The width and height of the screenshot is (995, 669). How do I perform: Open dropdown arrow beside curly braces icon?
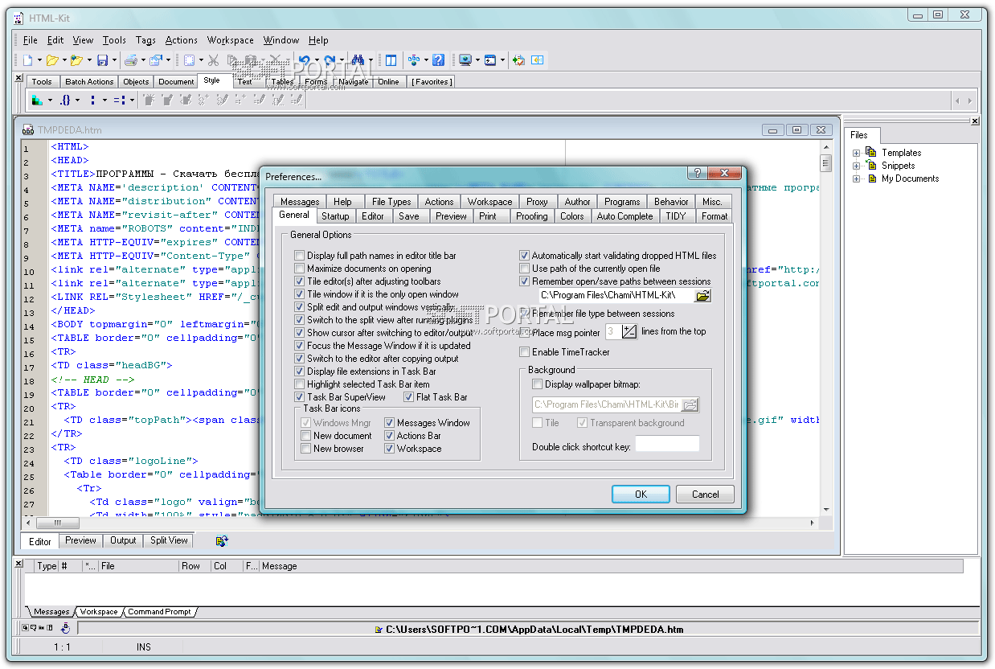coord(78,101)
